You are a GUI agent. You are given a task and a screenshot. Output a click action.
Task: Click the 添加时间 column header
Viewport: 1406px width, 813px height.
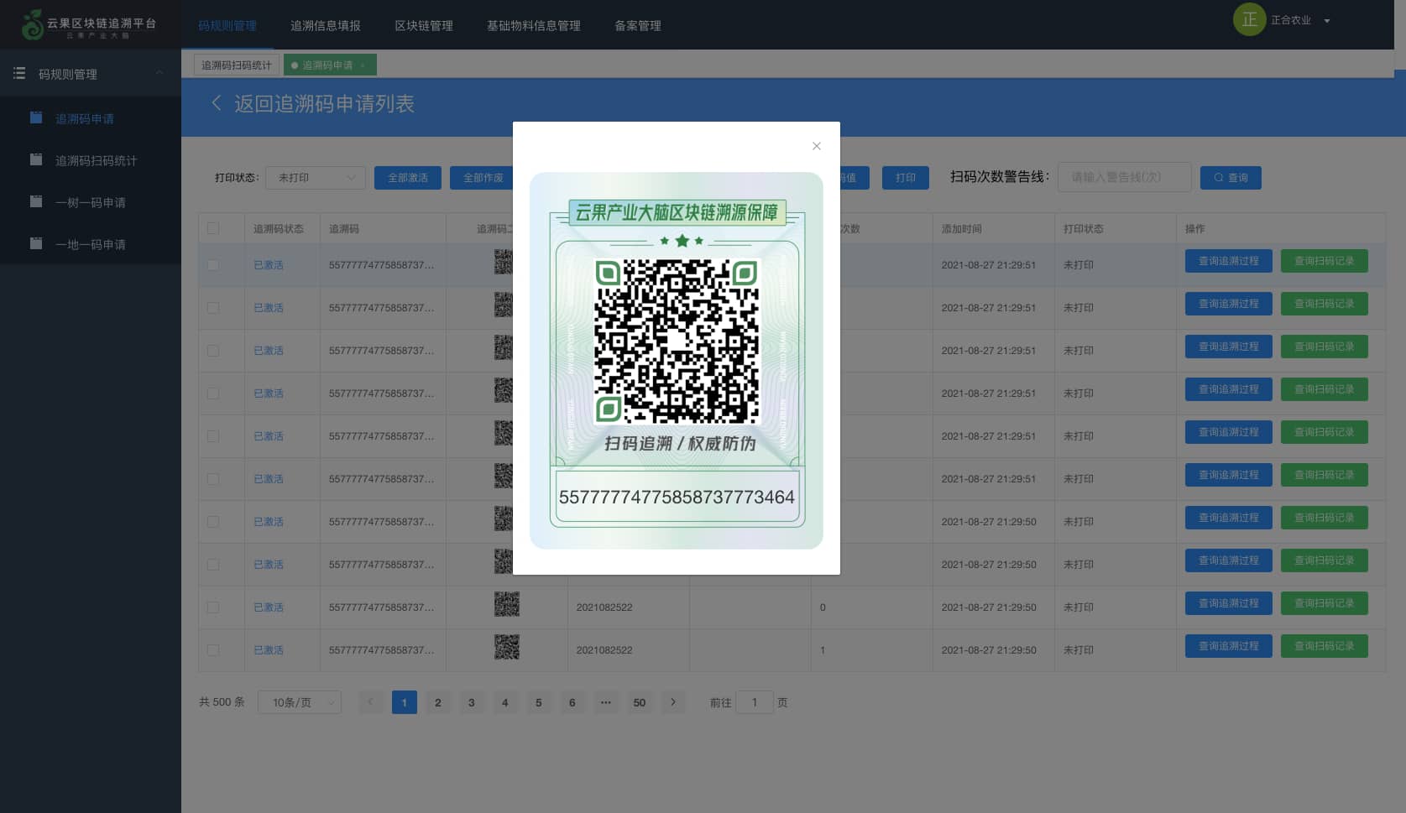point(961,228)
